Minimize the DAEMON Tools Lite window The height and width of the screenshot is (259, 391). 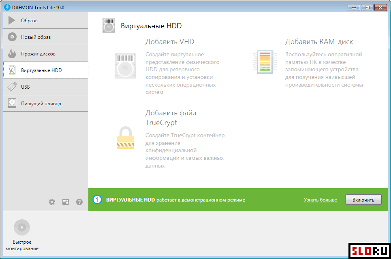pyautogui.click(x=354, y=7)
